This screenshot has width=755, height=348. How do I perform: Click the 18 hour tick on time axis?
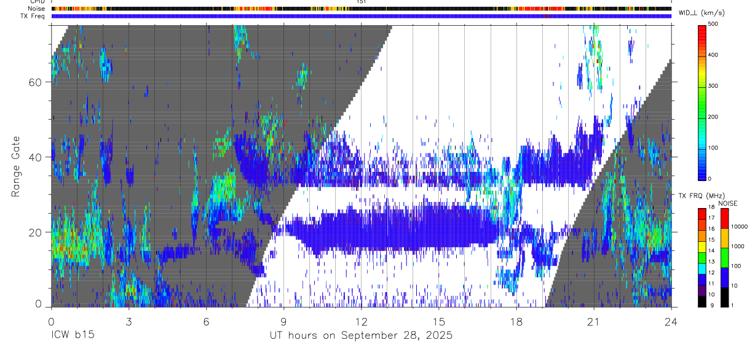pos(516,321)
